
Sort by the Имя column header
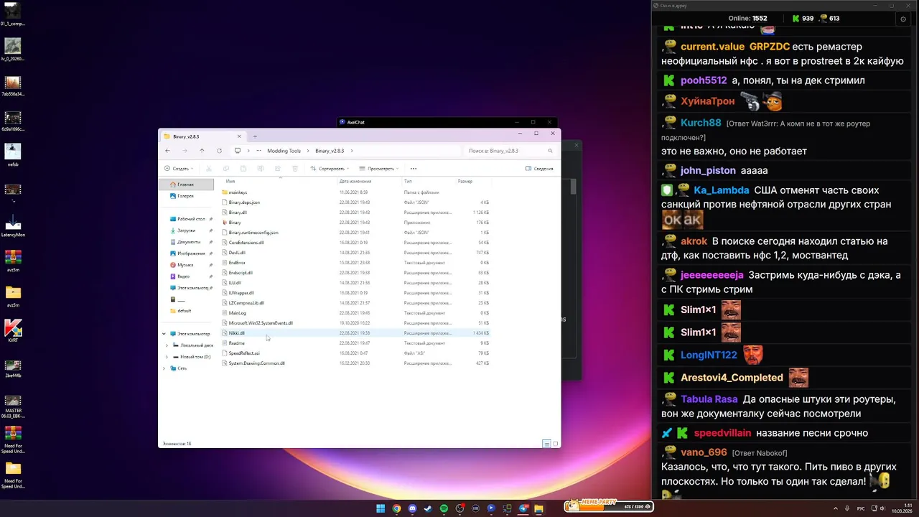pyautogui.click(x=230, y=181)
